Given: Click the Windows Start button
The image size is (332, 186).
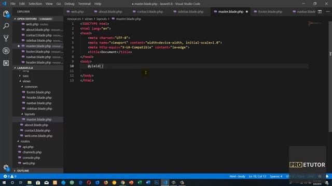Looking at the screenshot, I should coord(4,182).
